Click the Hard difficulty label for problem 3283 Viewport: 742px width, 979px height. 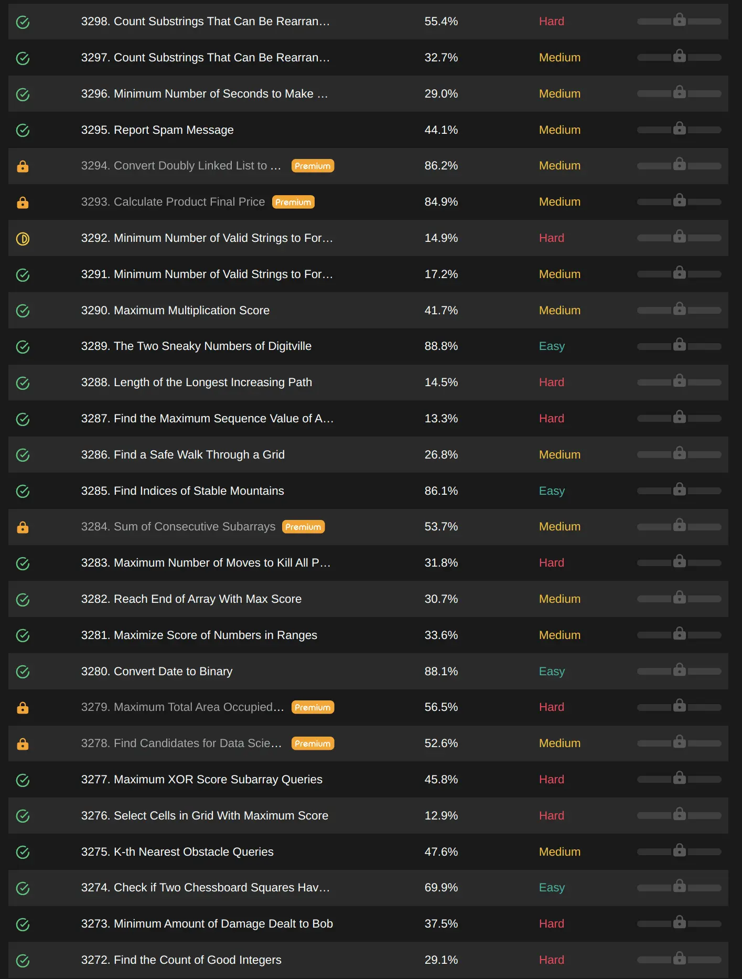(551, 563)
